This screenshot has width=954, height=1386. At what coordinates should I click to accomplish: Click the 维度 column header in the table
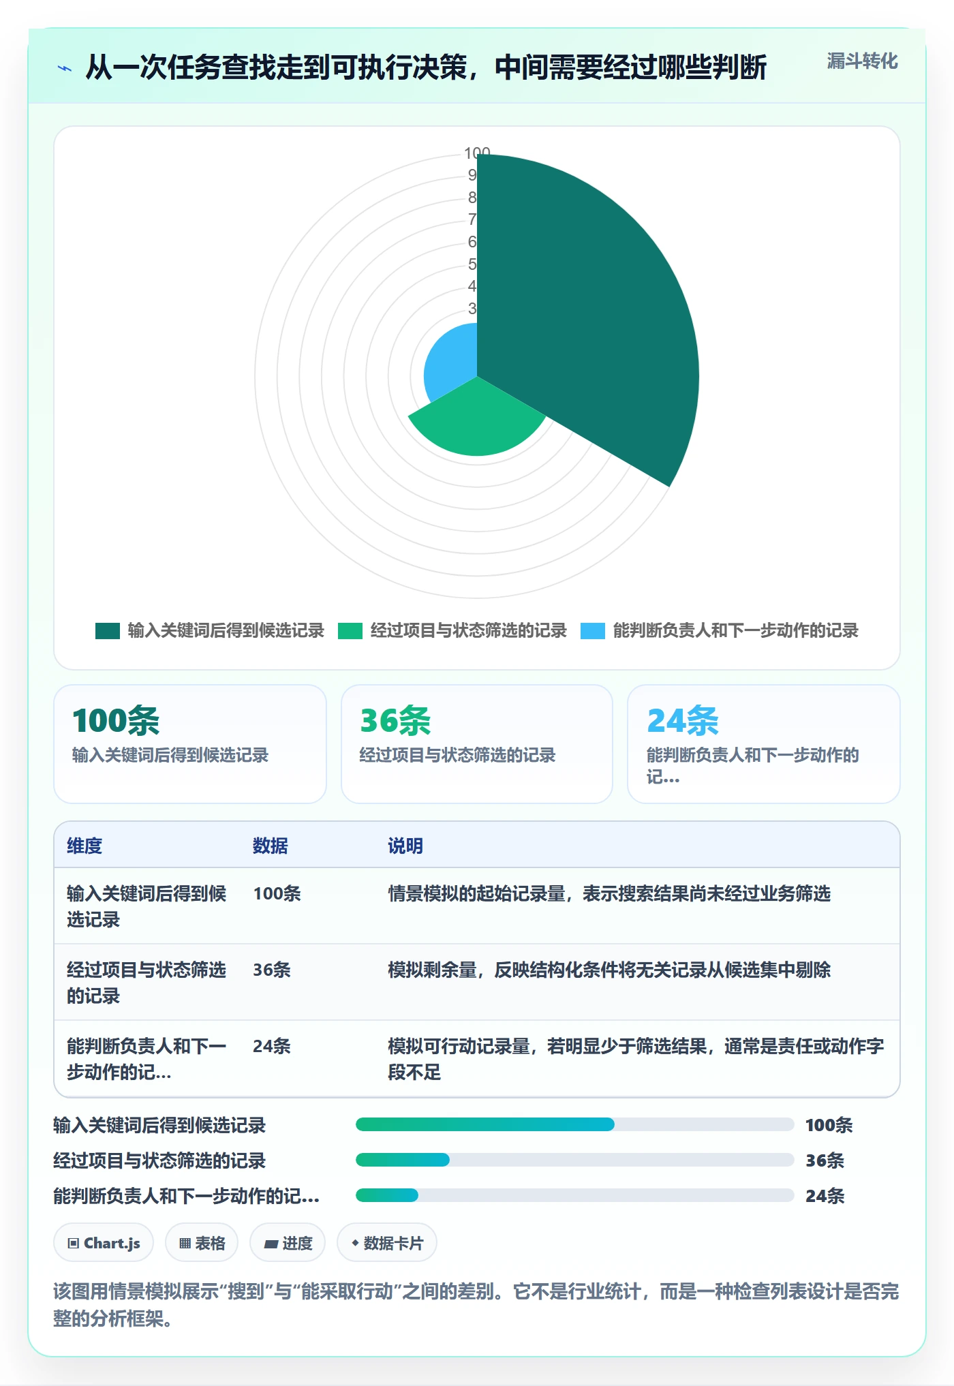(84, 846)
